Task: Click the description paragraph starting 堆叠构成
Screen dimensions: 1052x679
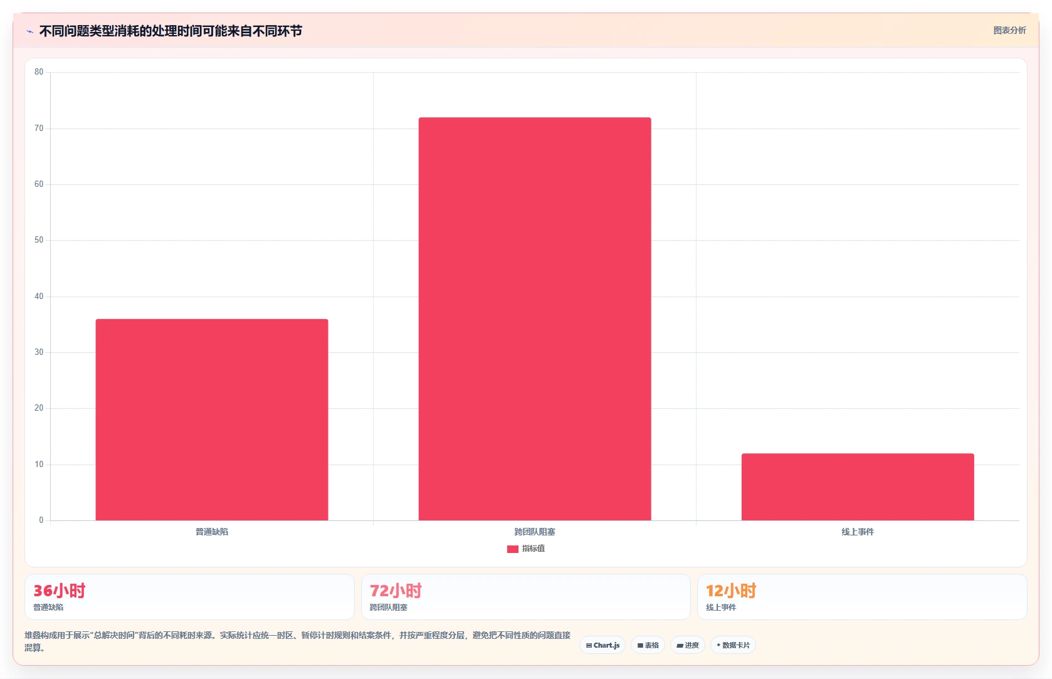Action: (x=297, y=641)
